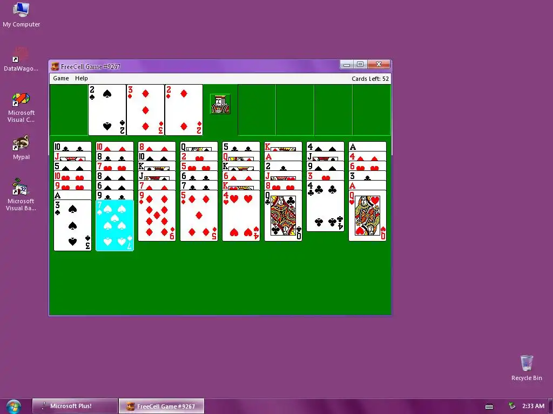553x414 pixels.
Task: Click the Windows Start orb
Action: tap(14, 406)
